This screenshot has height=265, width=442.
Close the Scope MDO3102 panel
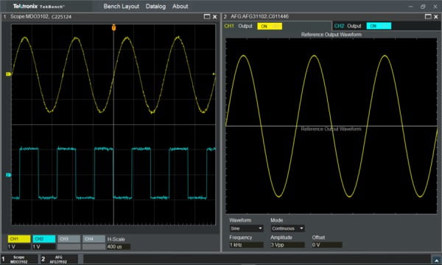click(x=215, y=17)
